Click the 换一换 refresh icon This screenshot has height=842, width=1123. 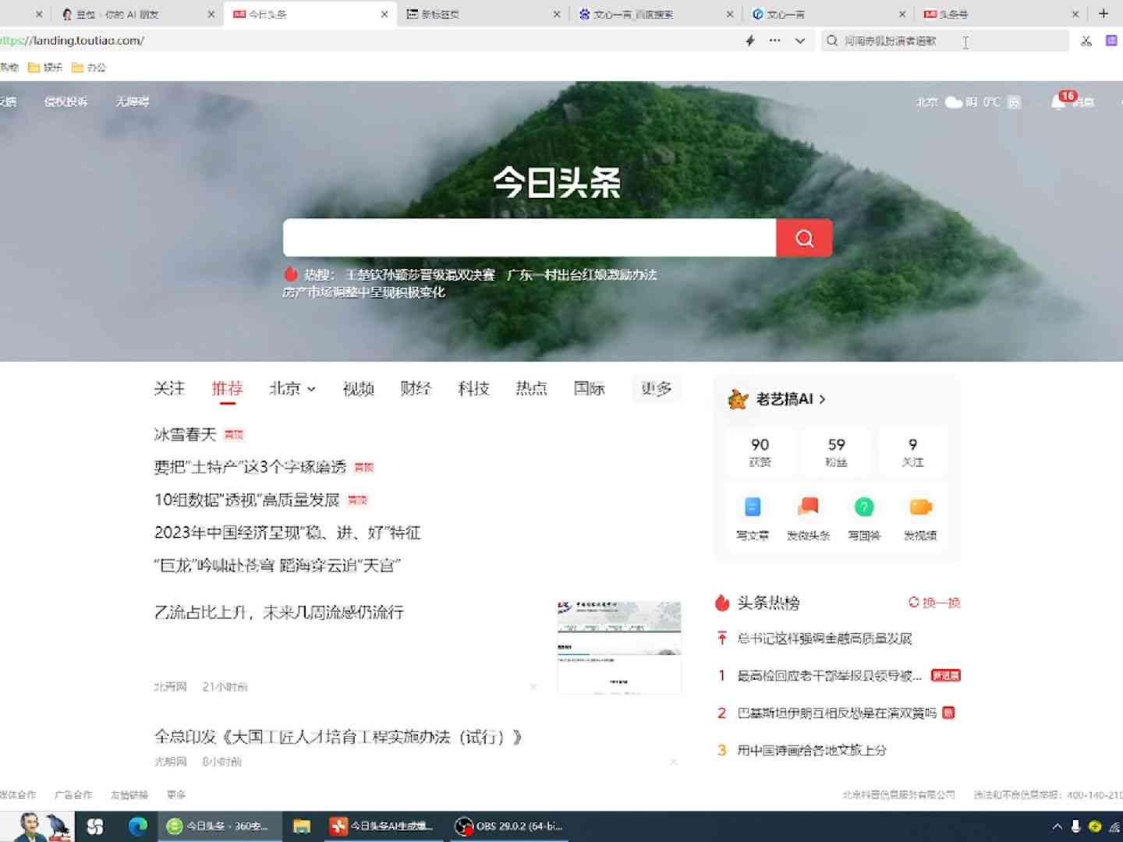click(x=914, y=602)
